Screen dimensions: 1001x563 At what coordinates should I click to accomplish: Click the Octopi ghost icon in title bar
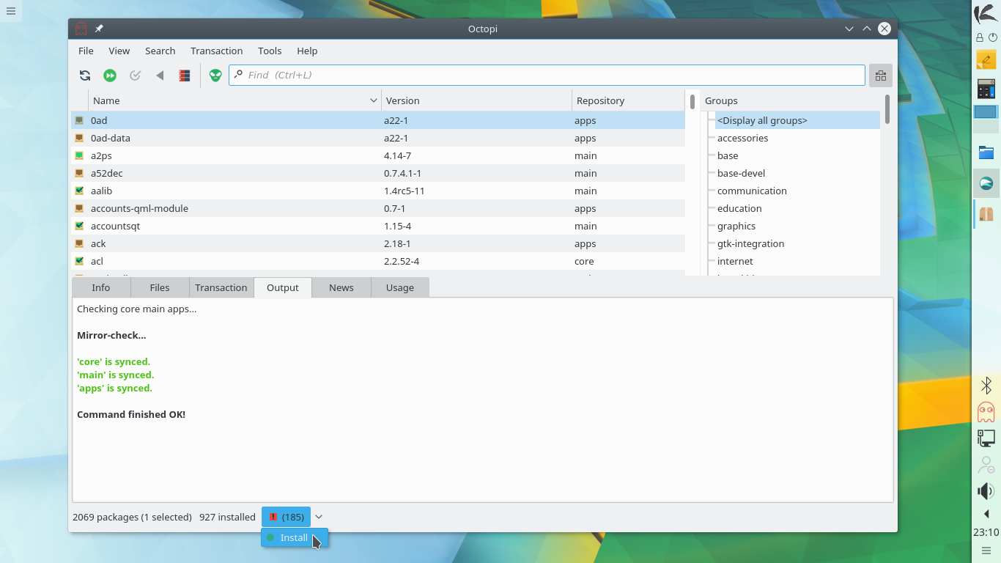[x=81, y=29]
